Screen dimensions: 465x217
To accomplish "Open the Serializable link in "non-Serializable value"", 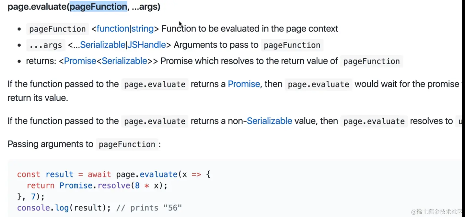I will coord(270,121).
